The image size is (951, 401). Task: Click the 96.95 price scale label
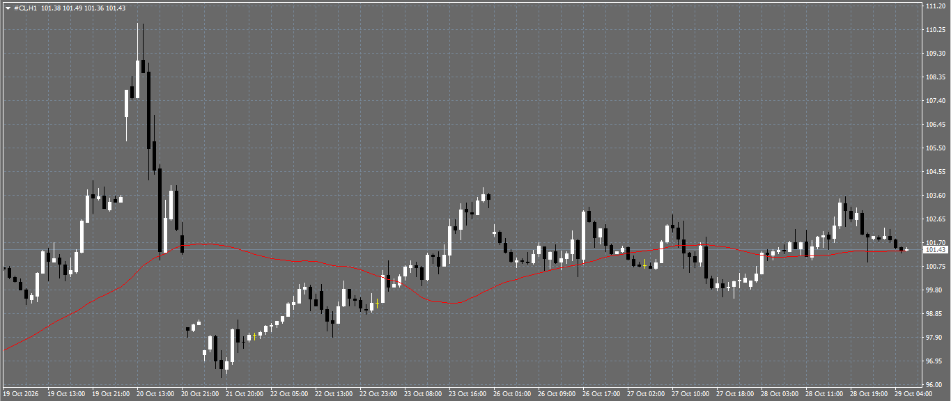(934, 361)
